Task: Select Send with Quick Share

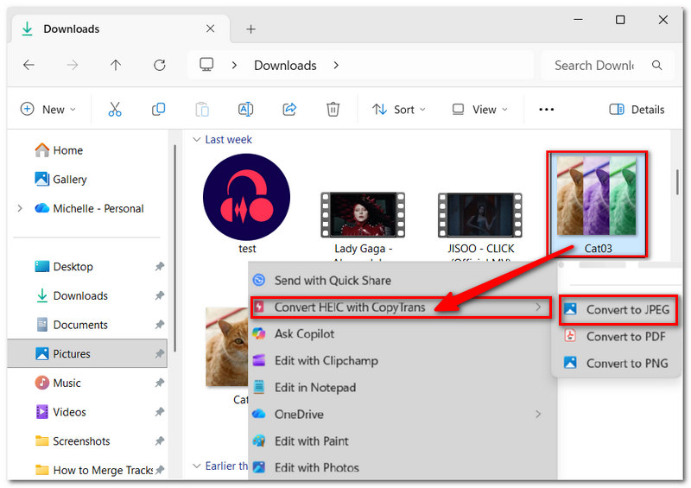Action: [x=402, y=280]
